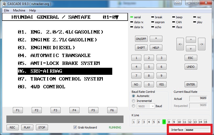Click the YES keypad button
This screenshot has width=214, height=135.
tap(161, 84)
